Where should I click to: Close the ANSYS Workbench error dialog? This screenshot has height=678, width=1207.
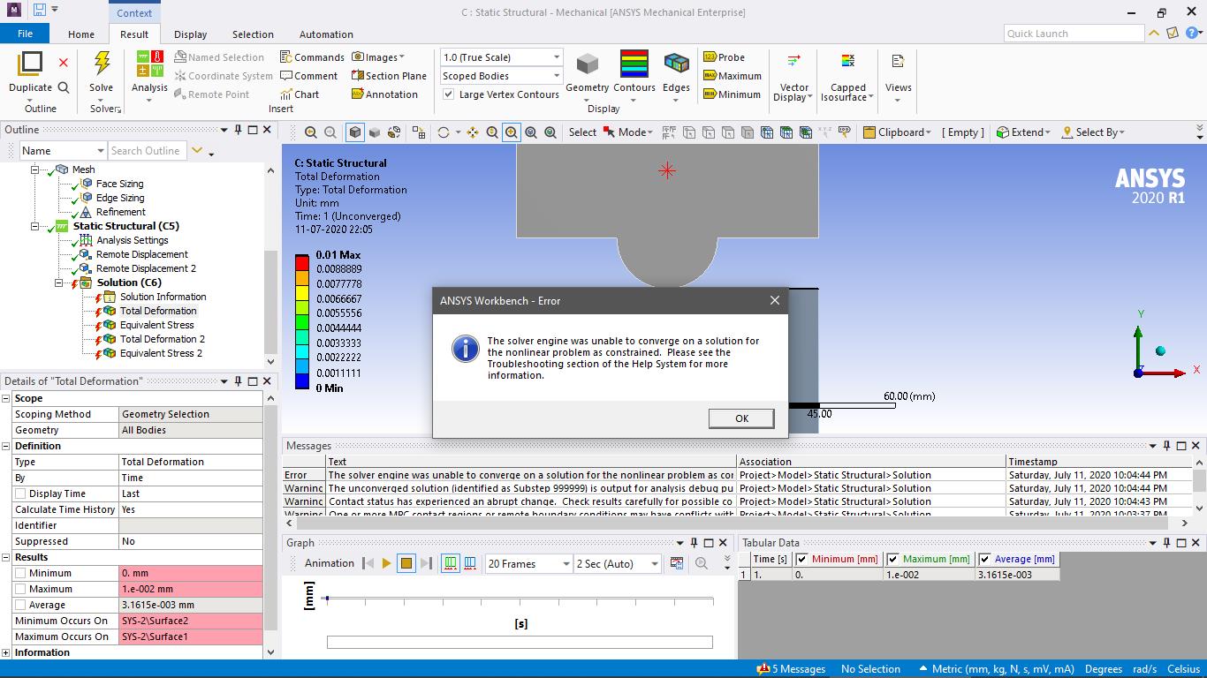pos(775,300)
